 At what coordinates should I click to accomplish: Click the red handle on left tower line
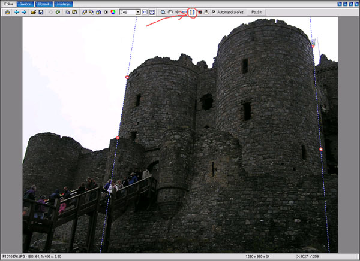pyautogui.click(x=127, y=77)
